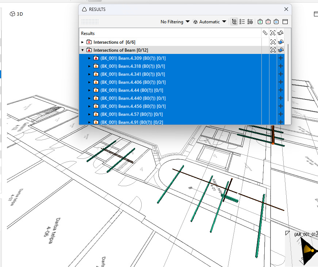318x267 pixels.
Task: Expand the Beam.4.406 result row
Action: coord(89,82)
